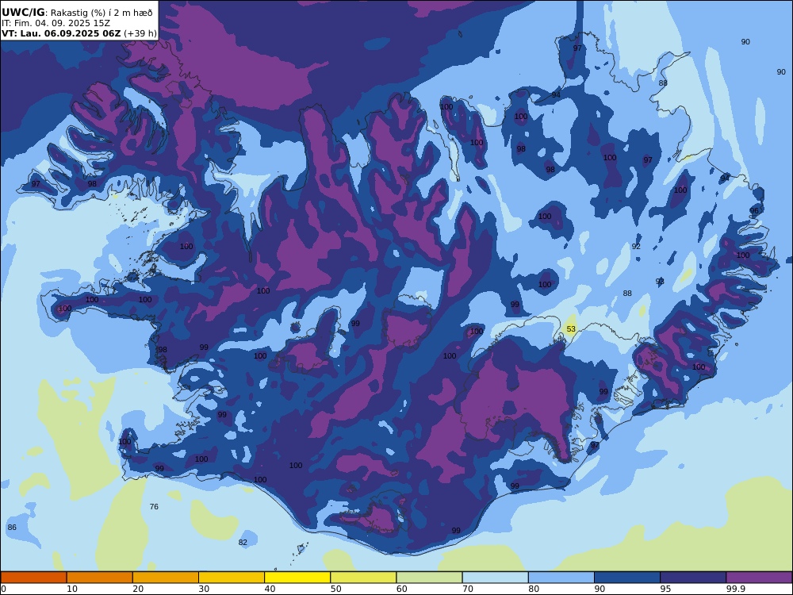The image size is (793, 595).
Task: Click the yellow '53' humidity value
Action: point(571,329)
